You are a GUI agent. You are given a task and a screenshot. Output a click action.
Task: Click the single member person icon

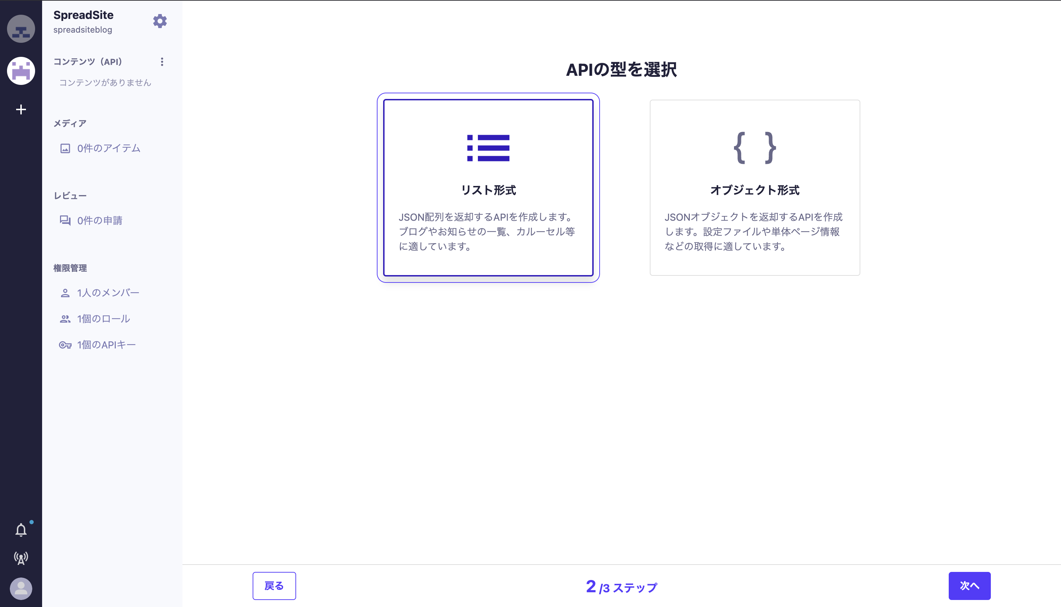tap(65, 293)
